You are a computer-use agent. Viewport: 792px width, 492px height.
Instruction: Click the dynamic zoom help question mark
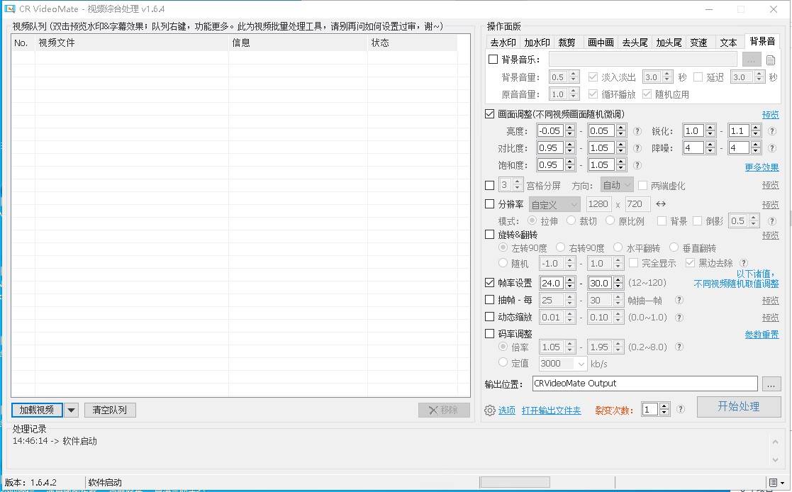click(x=679, y=317)
